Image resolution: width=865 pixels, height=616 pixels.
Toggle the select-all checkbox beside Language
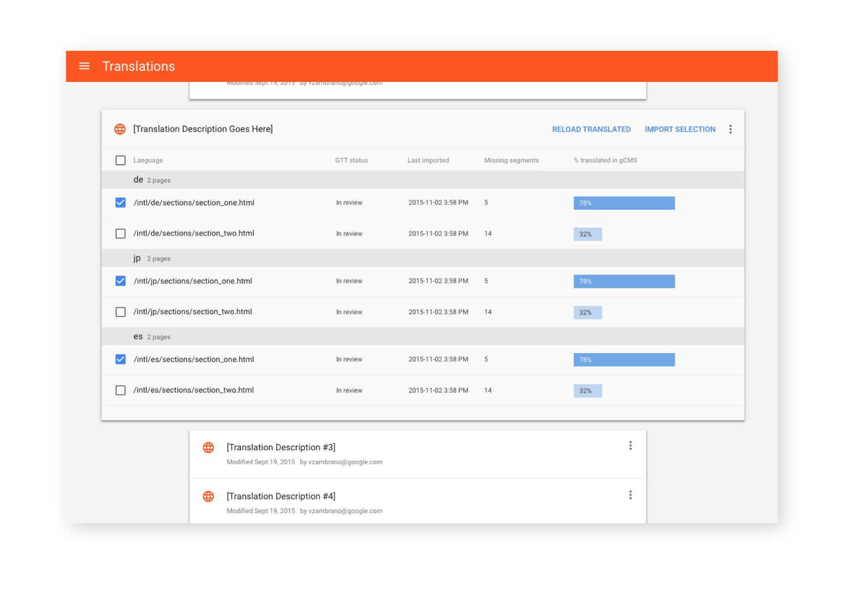pos(120,160)
